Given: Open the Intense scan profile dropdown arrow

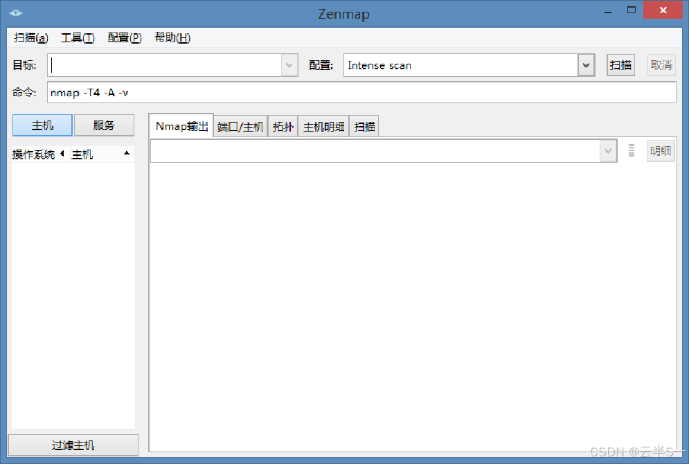Looking at the screenshot, I should (x=587, y=65).
